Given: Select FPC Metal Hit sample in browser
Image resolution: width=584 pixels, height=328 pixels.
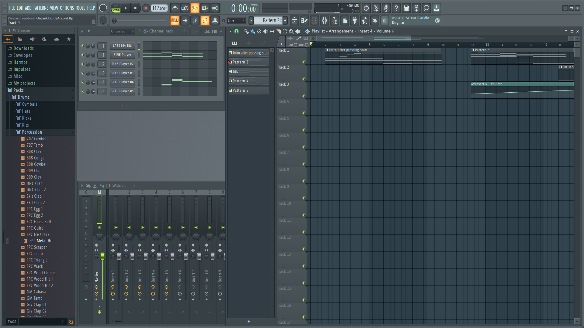Looking at the screenshot, I should [x=41, y=241].
